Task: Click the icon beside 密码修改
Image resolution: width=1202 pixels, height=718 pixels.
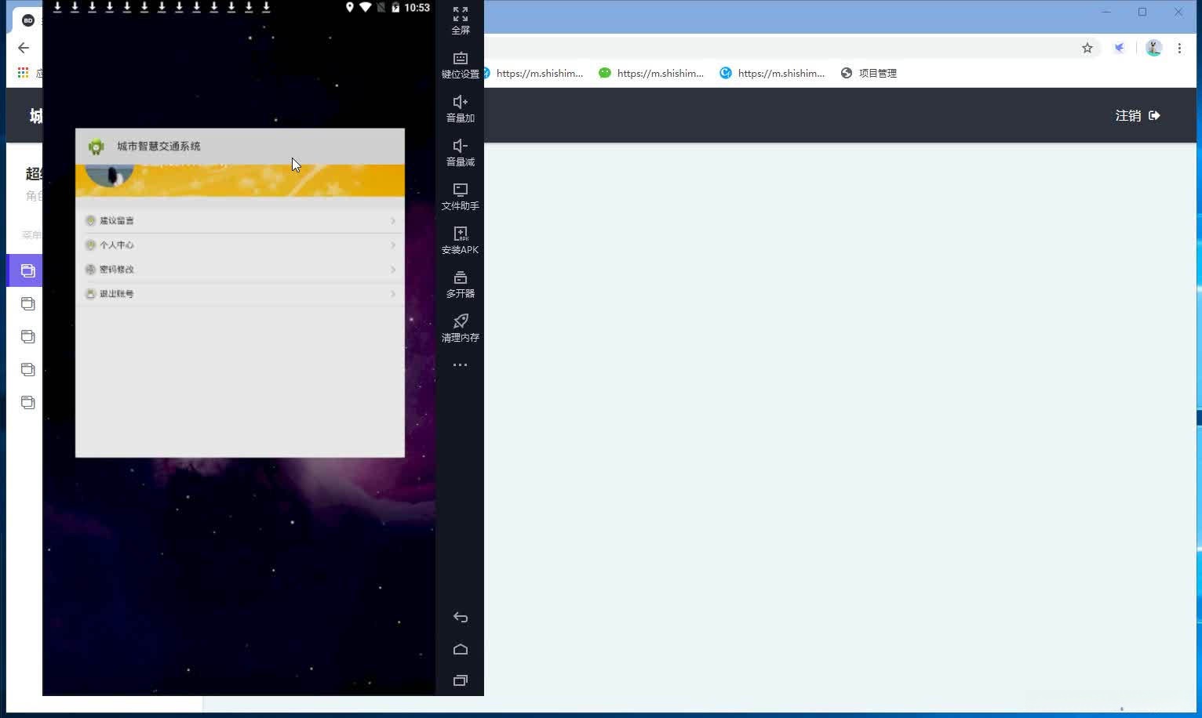Action: coord(90,270)
